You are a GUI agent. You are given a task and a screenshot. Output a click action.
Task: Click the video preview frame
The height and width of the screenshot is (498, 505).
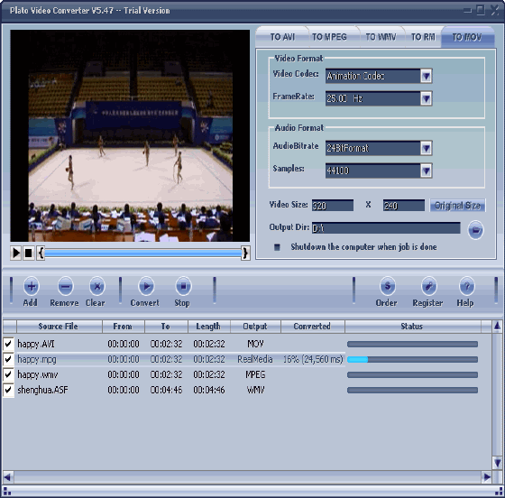coord(130,135)
